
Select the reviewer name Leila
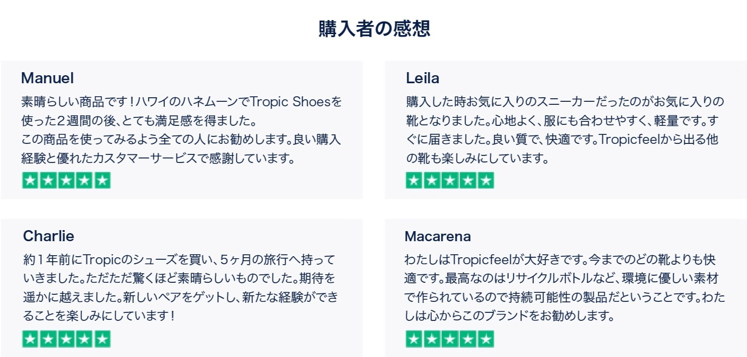coord(423,78)
